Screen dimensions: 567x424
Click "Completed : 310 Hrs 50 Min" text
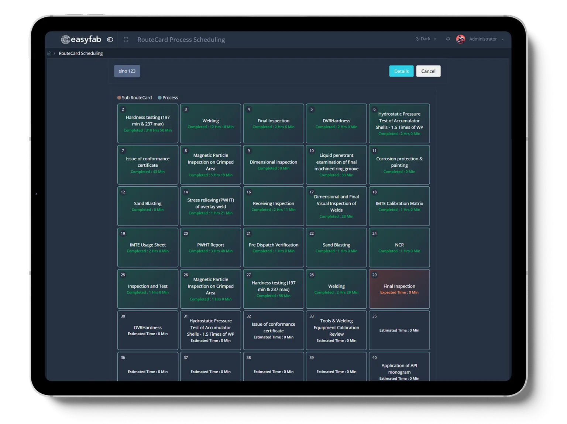(148, 130)
